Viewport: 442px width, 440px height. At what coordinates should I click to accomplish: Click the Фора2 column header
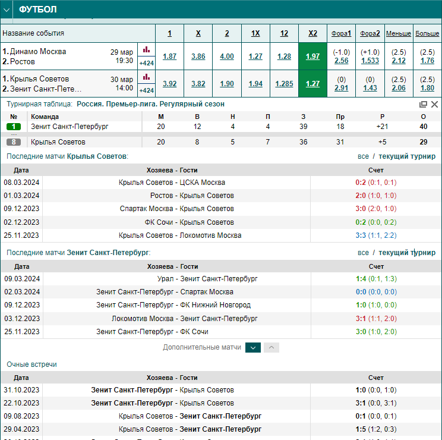coord(370,33)
